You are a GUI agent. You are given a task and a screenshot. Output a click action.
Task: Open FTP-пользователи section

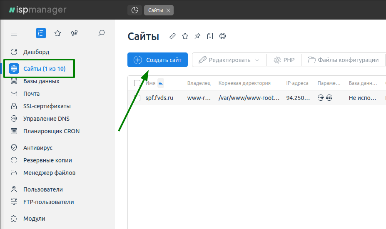pyautogui.click(x=48, y=202)
